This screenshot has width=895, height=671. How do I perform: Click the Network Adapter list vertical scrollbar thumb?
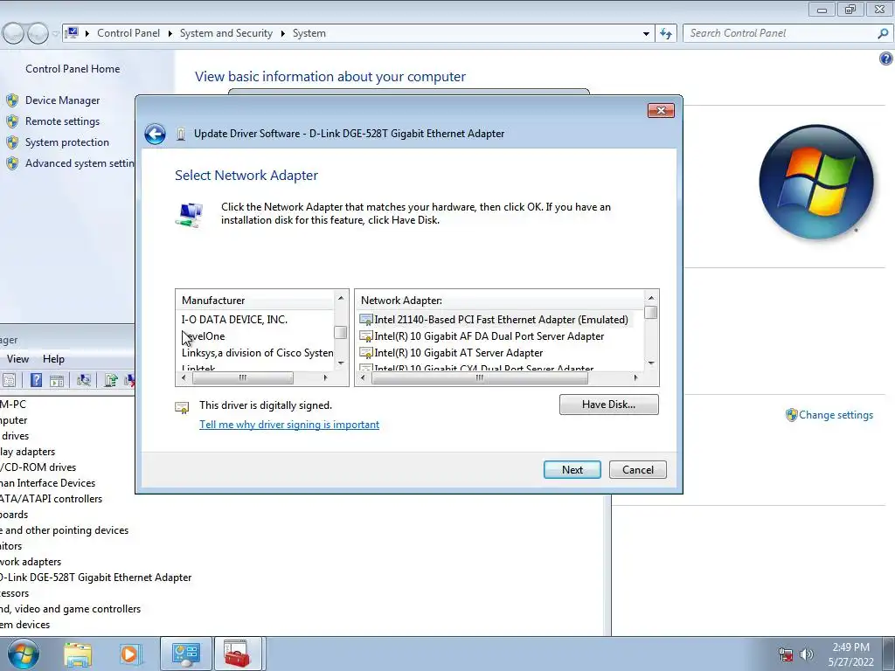point(650,313)
